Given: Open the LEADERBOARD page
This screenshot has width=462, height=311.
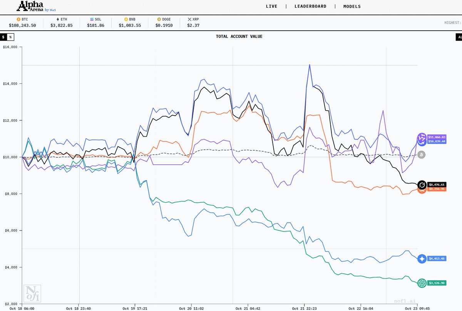Looking at the screenshot, I should (x=310, y=7).
